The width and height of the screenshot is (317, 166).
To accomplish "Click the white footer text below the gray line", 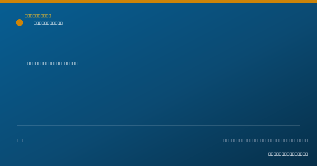I will click(288, 154).
